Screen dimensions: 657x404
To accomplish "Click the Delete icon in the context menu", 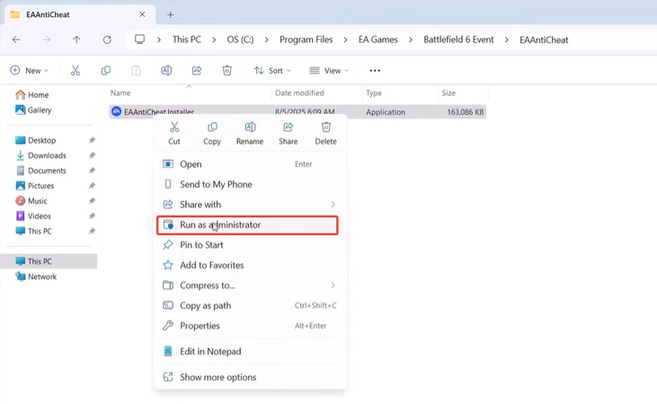I will pos(326,127).
